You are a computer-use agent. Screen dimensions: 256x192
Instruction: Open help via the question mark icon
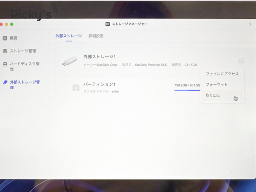tap(250, 24)
